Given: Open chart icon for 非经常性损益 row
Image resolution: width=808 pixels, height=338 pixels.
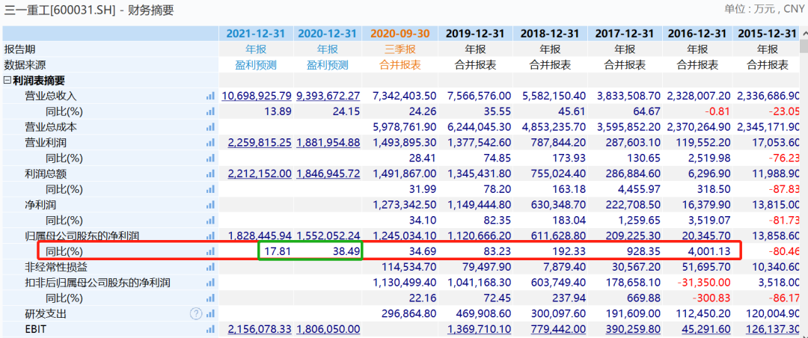Looking at the screenshot, I should point(210,267).
